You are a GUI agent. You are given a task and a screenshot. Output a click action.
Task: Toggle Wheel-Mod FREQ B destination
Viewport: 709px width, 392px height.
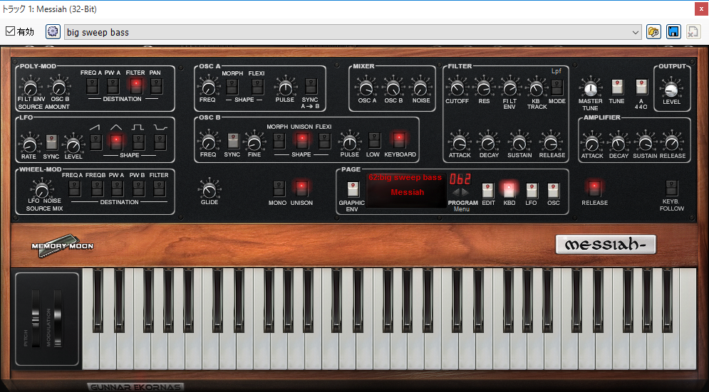97,189
